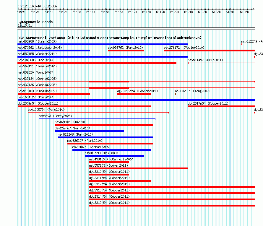Click the DGV Structural Variants track title
This screenshot has width=263, height=226.
[109, 38]
